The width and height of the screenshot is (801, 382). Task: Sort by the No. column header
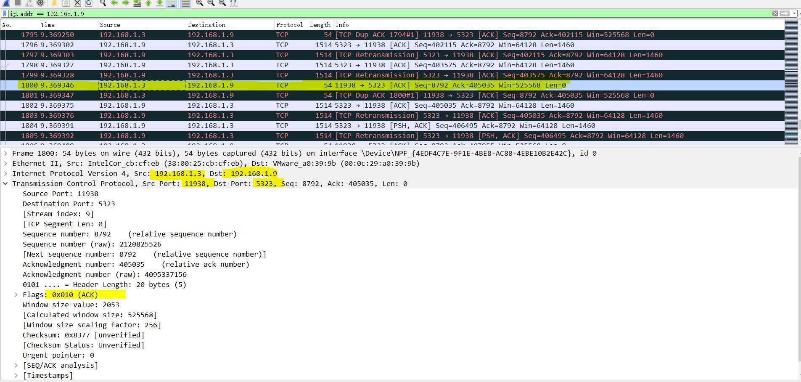pyautogui.click(x=19, y=25)
